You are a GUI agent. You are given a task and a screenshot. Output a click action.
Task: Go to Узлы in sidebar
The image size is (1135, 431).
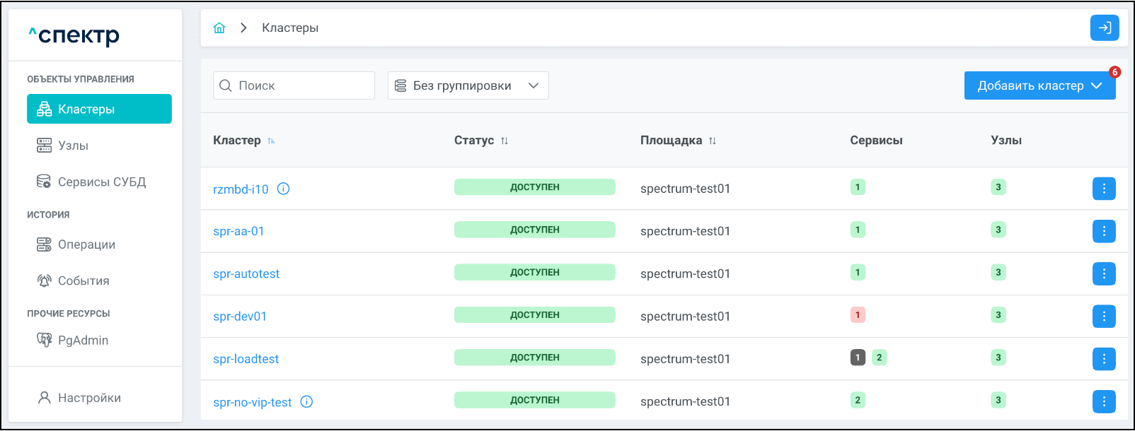click(x=73, y=146)
